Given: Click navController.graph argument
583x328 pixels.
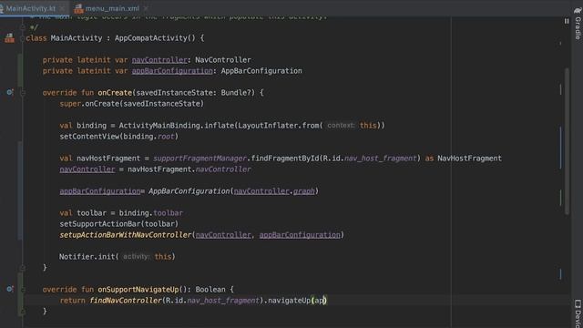Looking at the screenshot, I should coord(274,191).
